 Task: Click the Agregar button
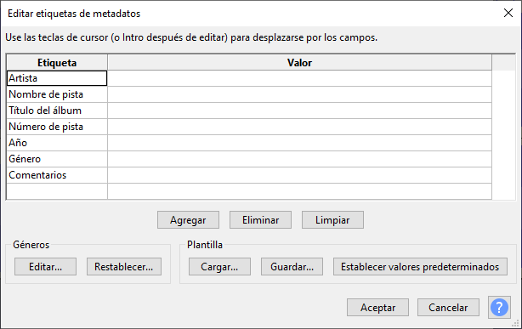[x=188, y=220]
